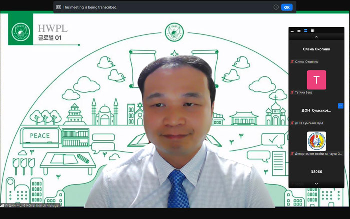Viewport: 350px width, 219px height.
Task: Open the blue more options button on ДОН tile
Action: pyautogui.click(x=341, y=106)
